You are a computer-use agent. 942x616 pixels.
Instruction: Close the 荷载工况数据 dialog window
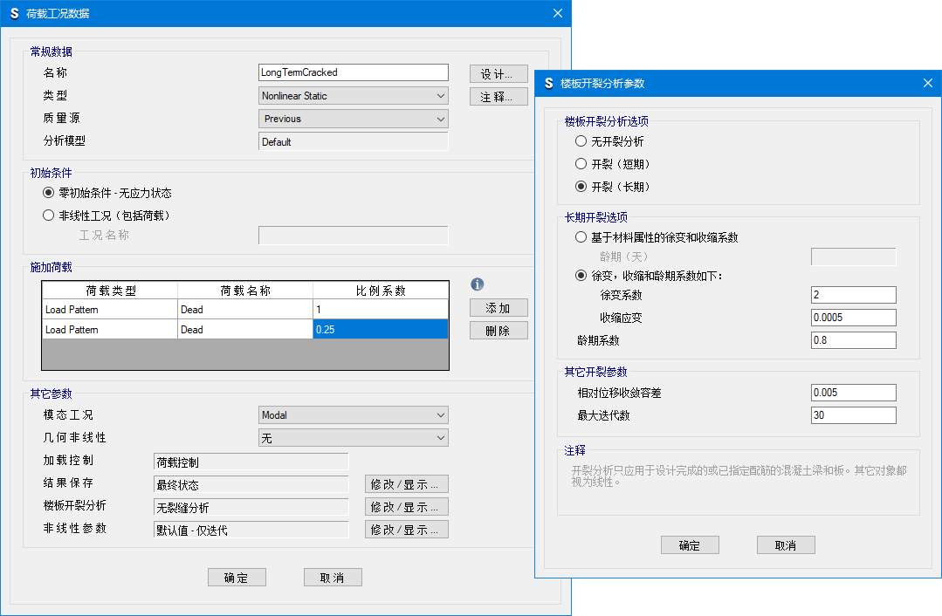557,13
